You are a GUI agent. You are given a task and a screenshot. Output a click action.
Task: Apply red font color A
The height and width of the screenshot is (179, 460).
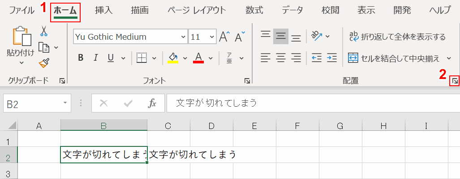[x=198, y=58]
